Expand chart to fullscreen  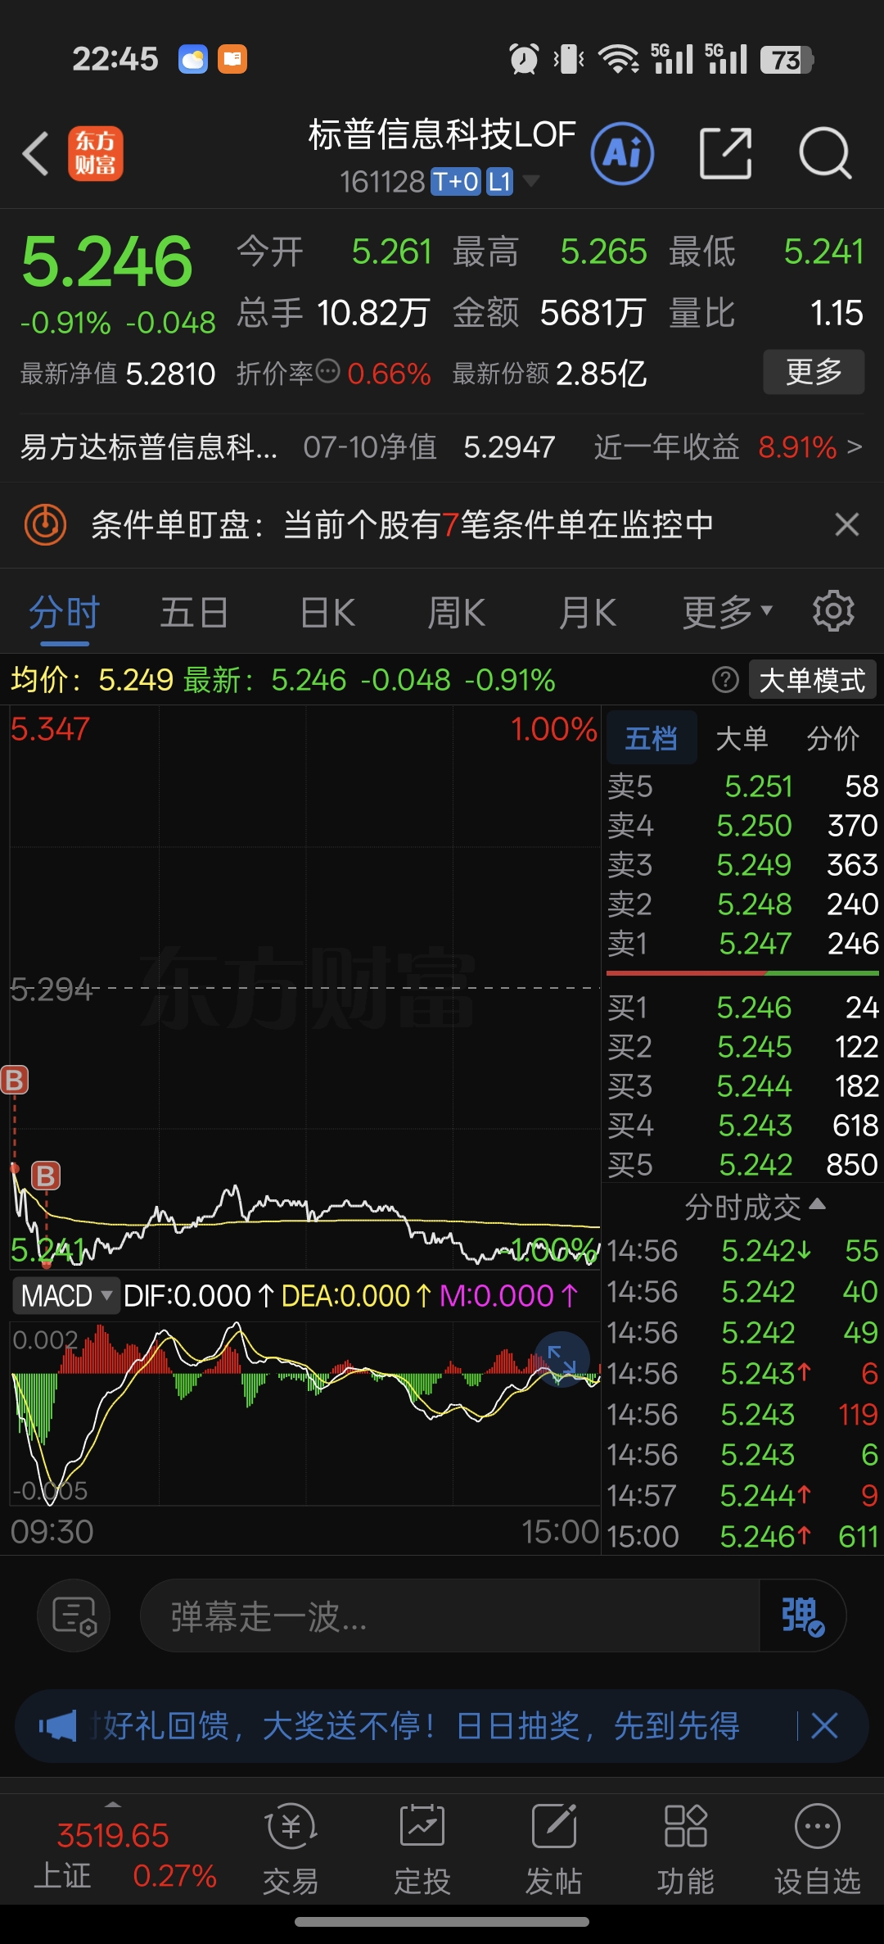point(562,1360)
